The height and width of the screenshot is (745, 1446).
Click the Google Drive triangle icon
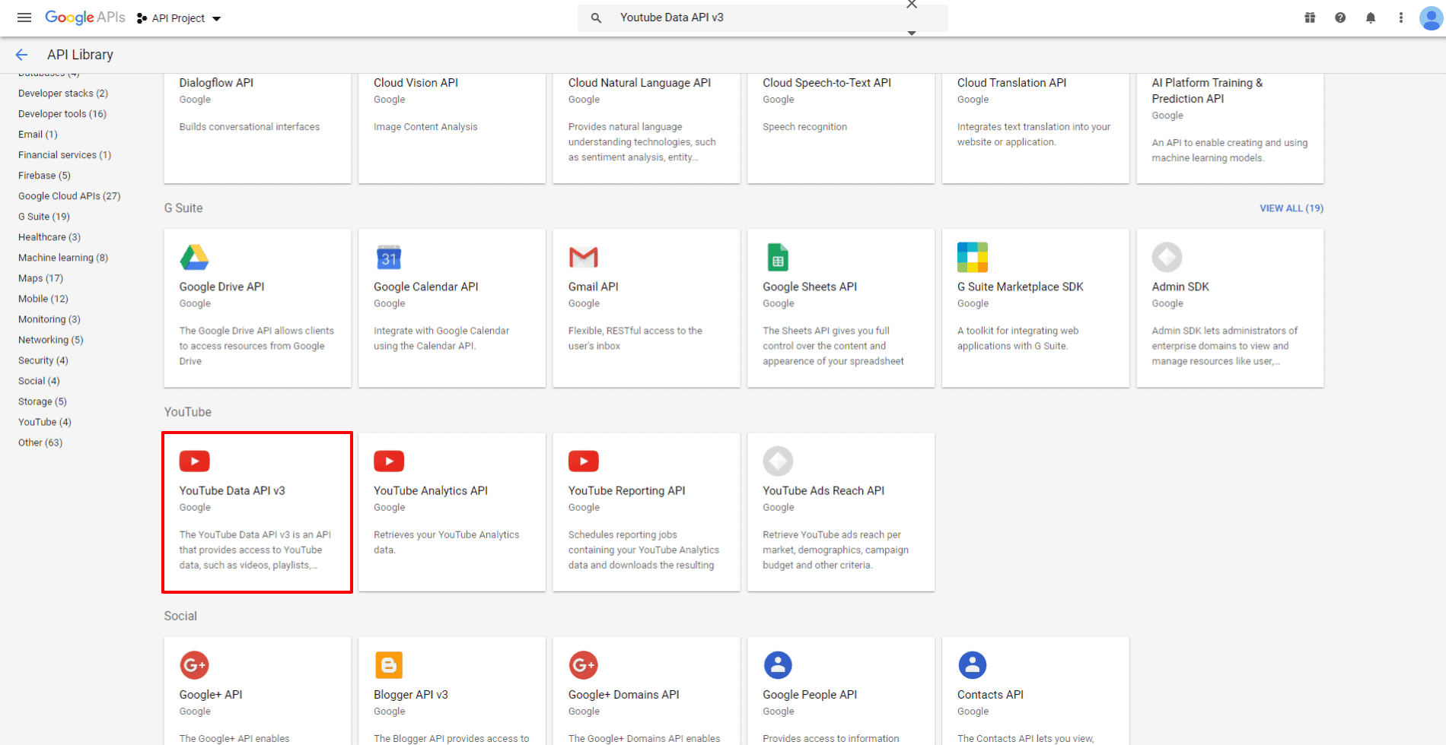coord(194,258)
